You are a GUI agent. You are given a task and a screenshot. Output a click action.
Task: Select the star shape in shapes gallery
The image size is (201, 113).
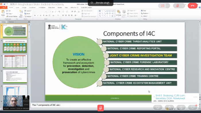(112, 16)
